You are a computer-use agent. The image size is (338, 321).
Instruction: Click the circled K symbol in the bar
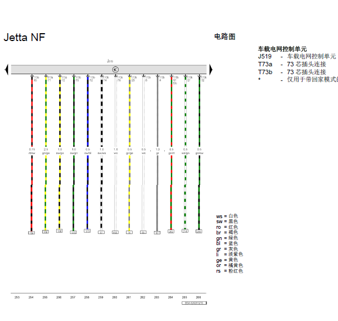point(115,70)
